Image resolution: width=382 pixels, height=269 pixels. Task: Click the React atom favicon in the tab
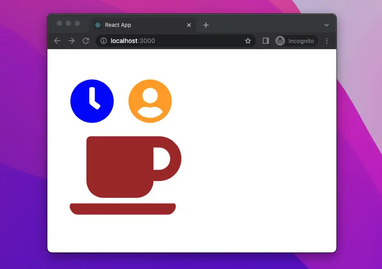pos(98,25)
